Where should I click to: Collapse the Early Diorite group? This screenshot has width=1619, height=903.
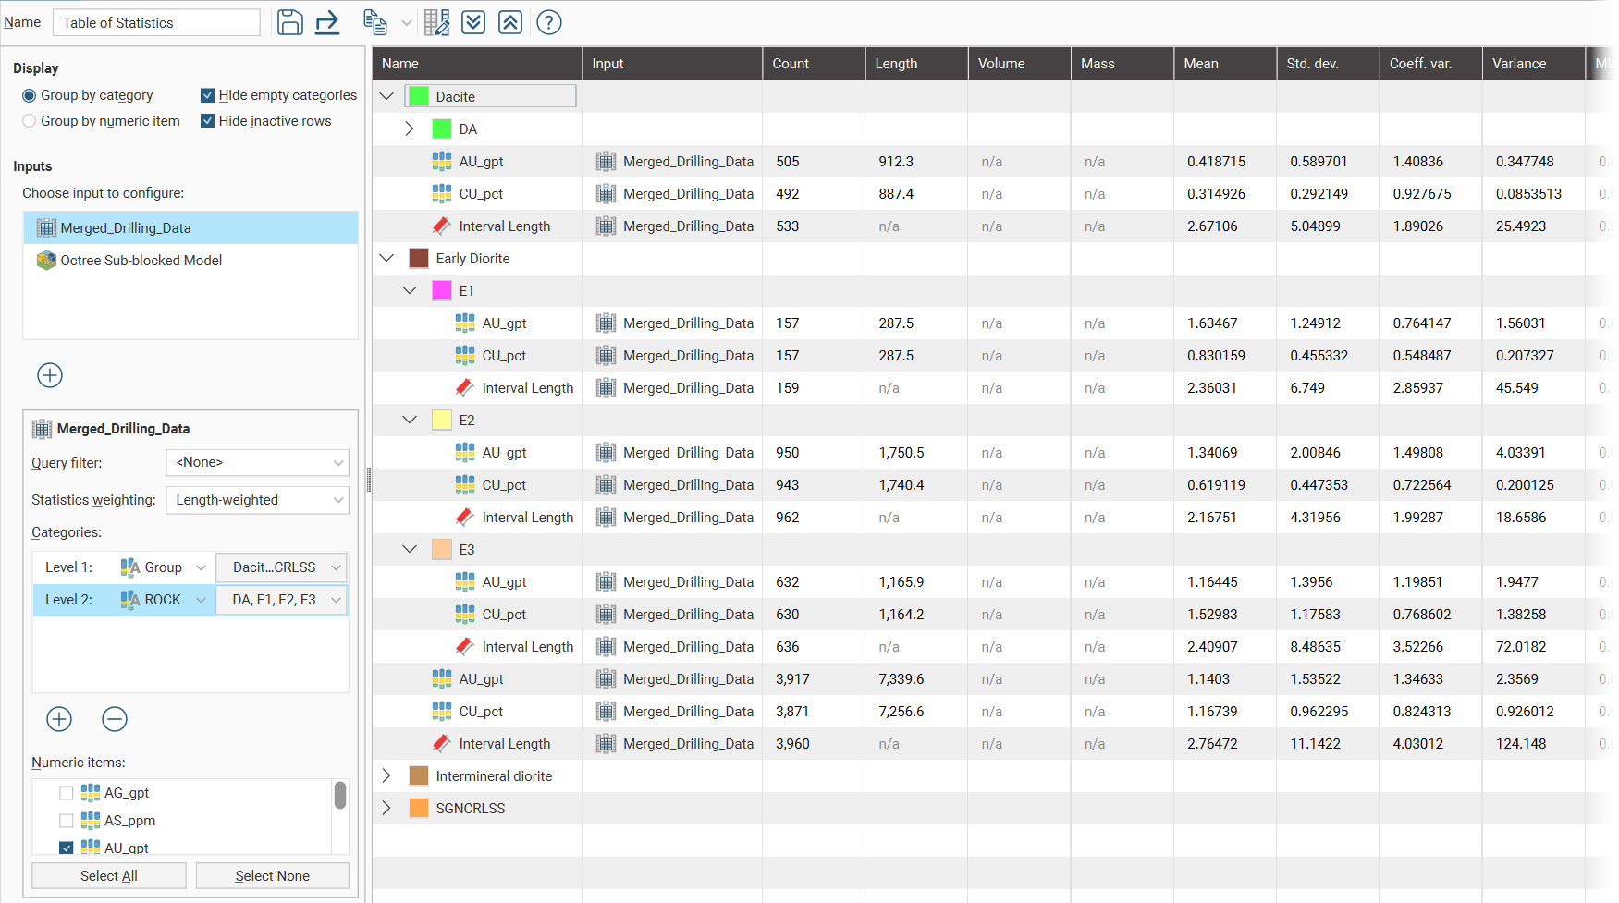[386, 259]
